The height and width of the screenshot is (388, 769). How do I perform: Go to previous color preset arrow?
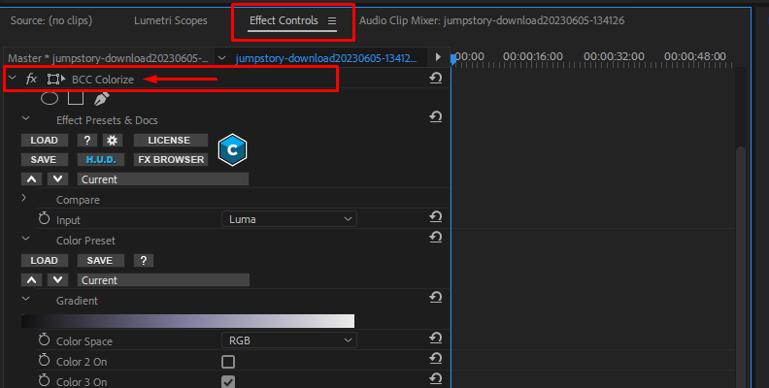pyautogui.click(x=31, y=279)
